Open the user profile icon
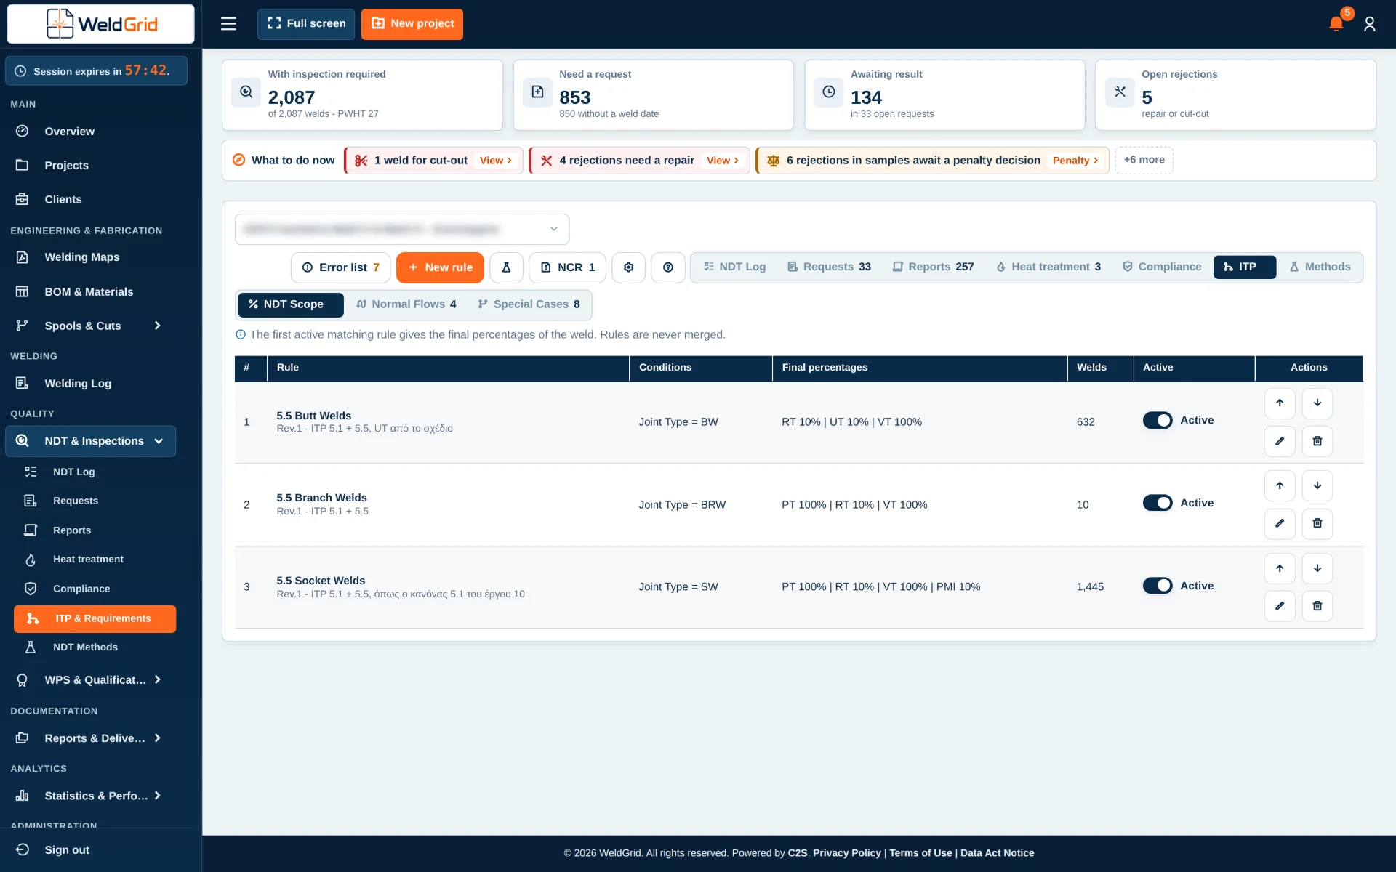1396x872 pixels. click(x=1370, y=24)
